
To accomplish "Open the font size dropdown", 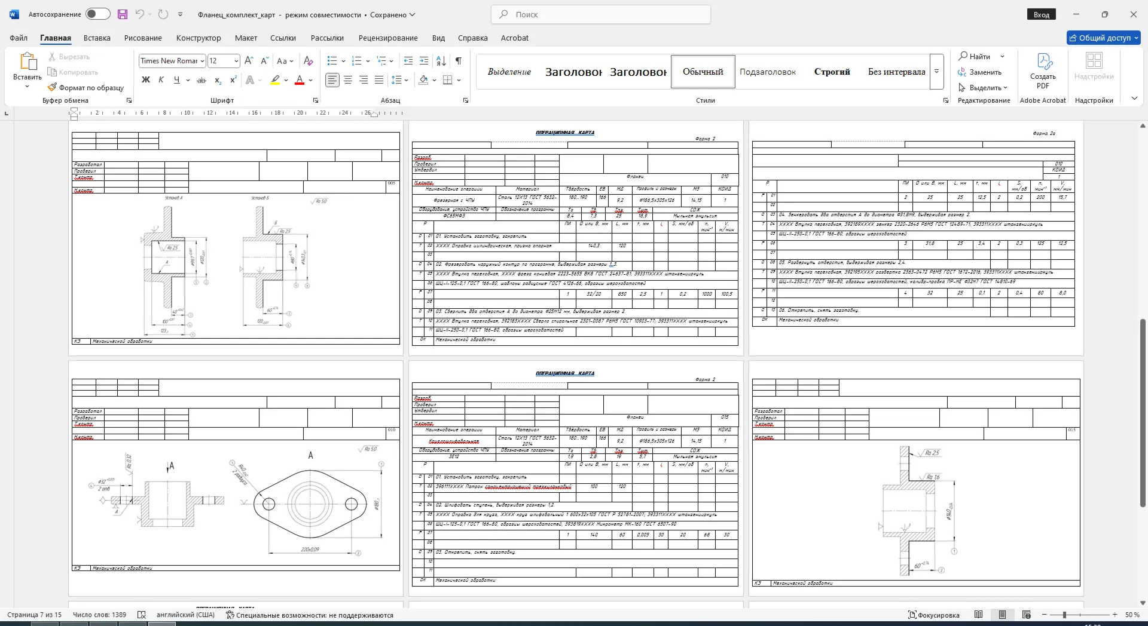I will coord(236,61).
